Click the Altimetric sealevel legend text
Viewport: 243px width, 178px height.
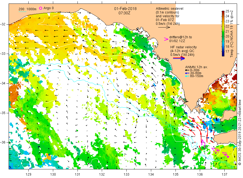pos(169,9)
